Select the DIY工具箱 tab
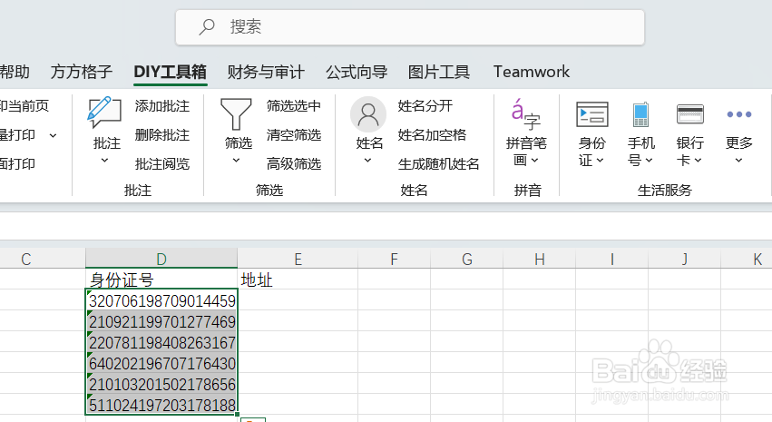 170,72
